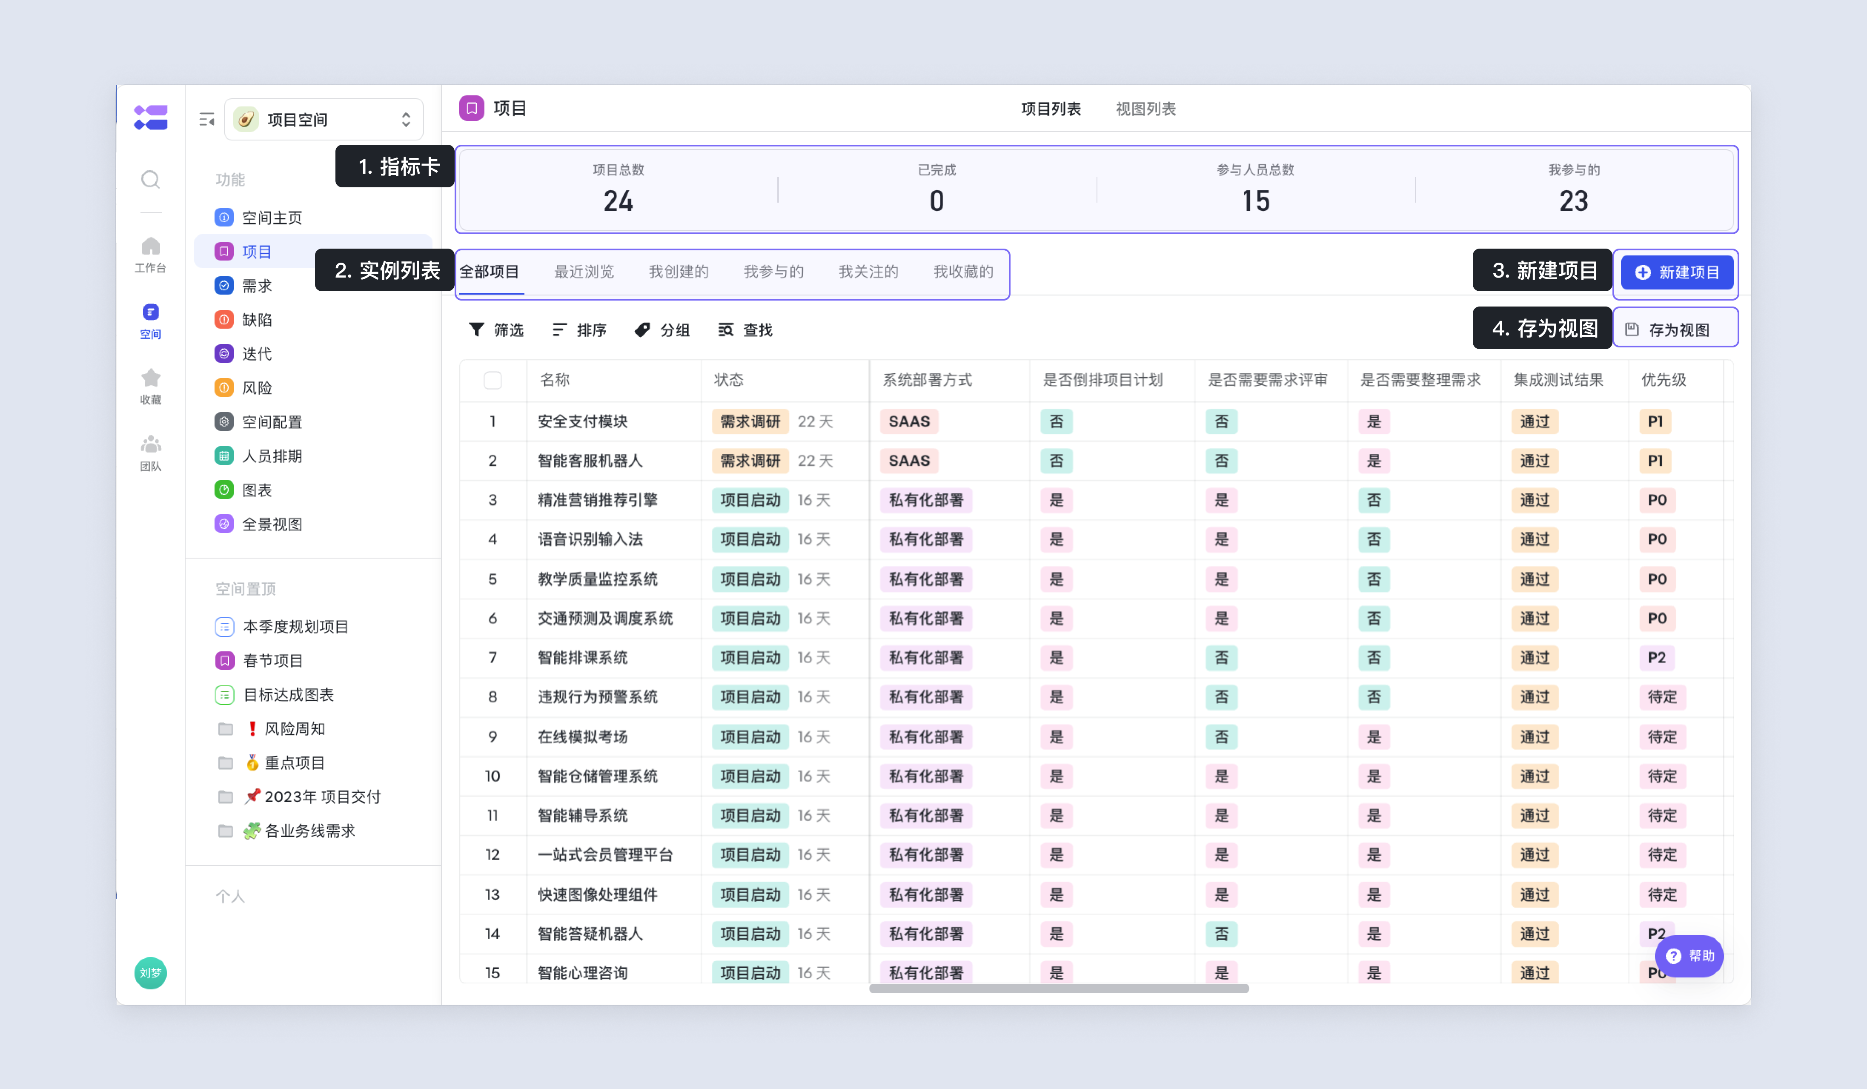Screen dimensions: 1867x1089
Task: Open 迭代 in the sidebar
Action: coord(312,354)
